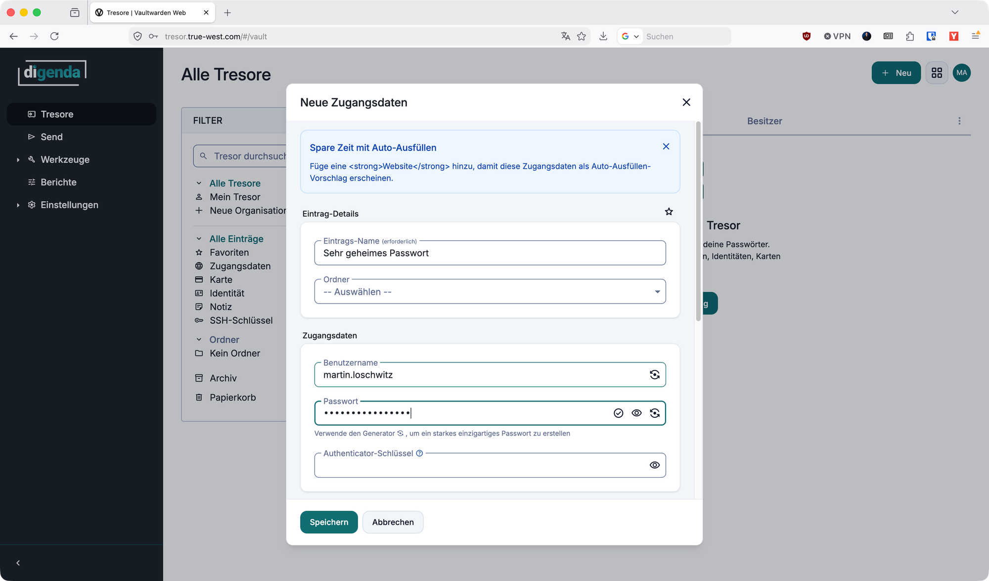Expand the Werkzeuge submenu arrow
Image resolution: width=989 pixels, height=581 pixels.
pyautogui.click(x=18, y=160)
